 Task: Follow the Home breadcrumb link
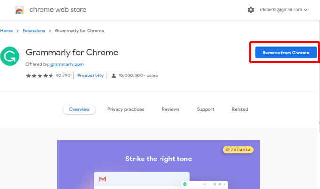7,31
